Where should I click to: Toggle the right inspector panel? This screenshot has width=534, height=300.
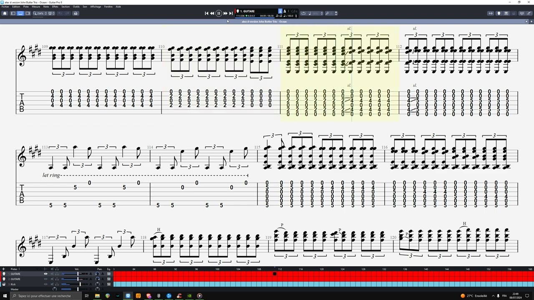(x=28, y=13)
